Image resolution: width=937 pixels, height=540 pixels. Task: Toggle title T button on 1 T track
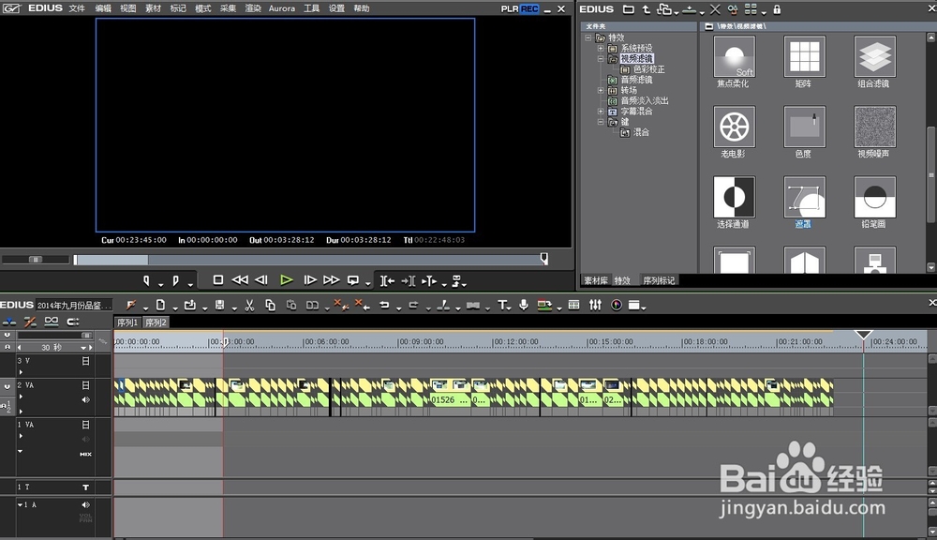point(85,487)
